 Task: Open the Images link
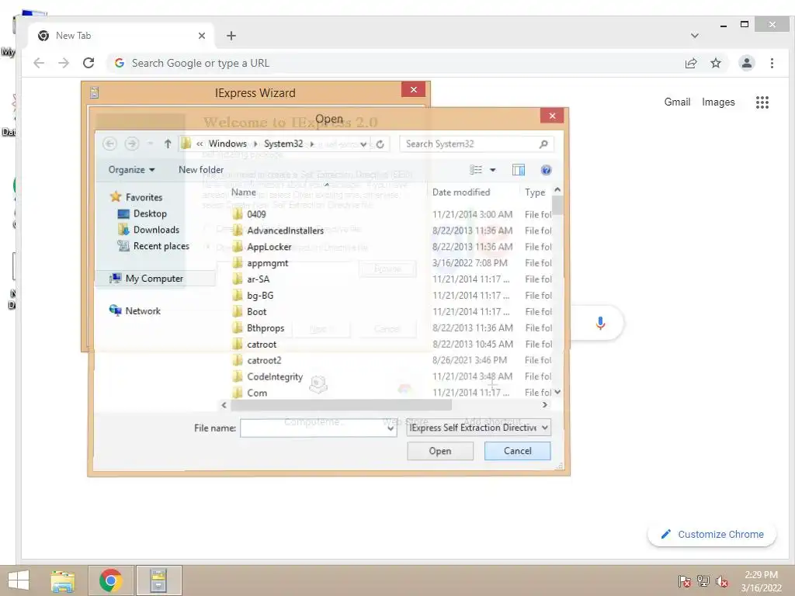point(718,102)
